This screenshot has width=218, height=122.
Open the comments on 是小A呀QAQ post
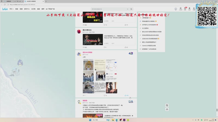tap(105, 47)
